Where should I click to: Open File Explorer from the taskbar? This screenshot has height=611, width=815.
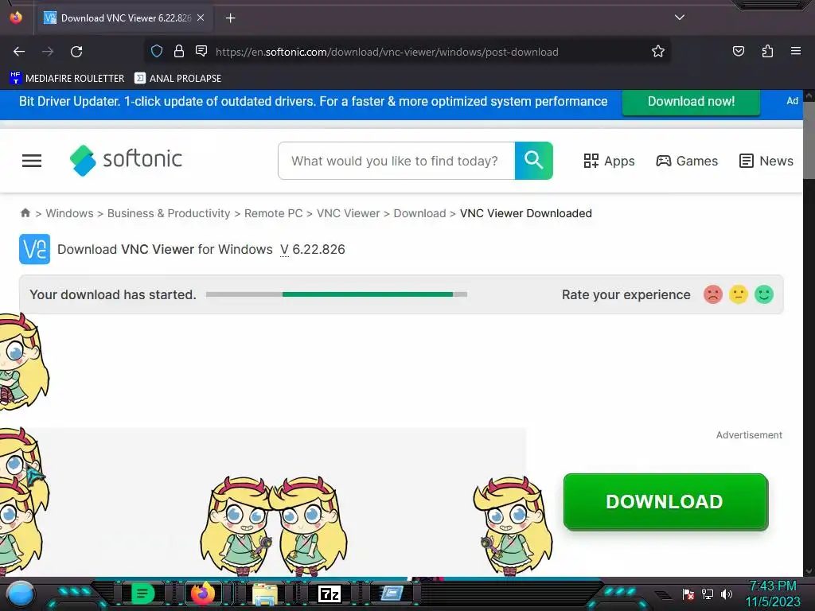click(264, 593)
